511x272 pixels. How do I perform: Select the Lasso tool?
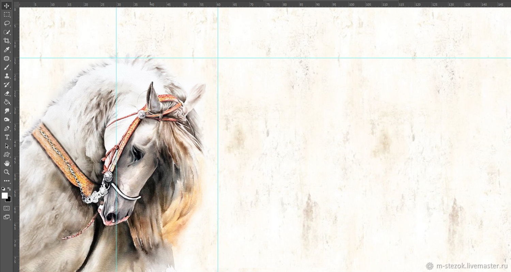(x=6, y=23)
